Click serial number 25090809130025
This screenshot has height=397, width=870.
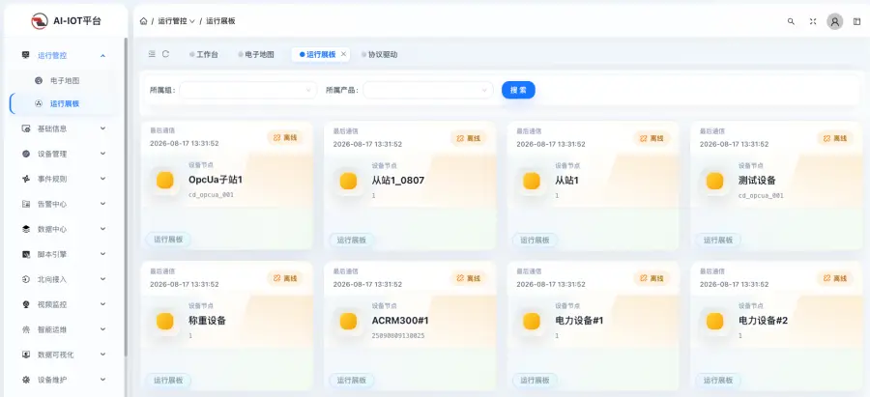point(398,335)
